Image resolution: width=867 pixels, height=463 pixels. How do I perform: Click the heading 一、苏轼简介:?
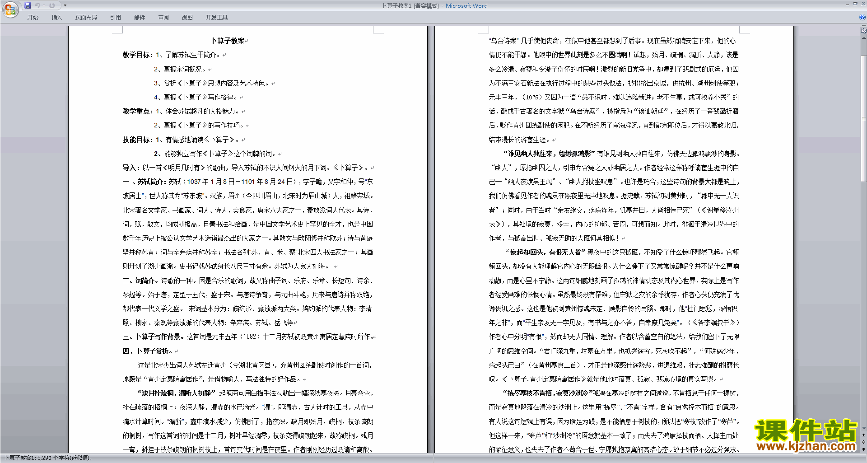tap(145, 182)
